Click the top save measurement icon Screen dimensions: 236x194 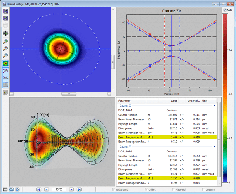(5, 11)
